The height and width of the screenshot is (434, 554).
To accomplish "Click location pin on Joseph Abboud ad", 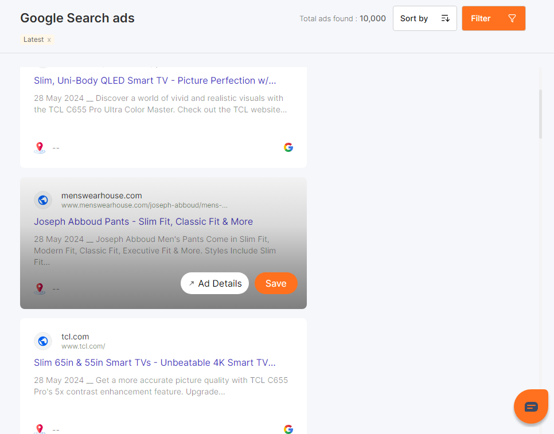I will point(40,288).
